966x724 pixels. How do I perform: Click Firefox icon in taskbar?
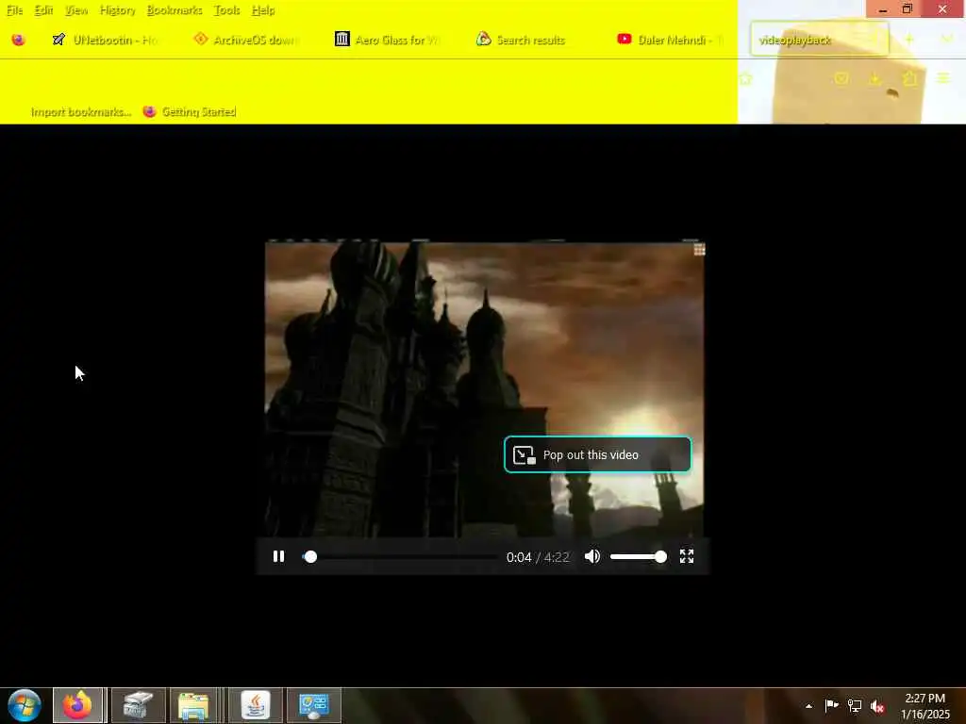78,705
